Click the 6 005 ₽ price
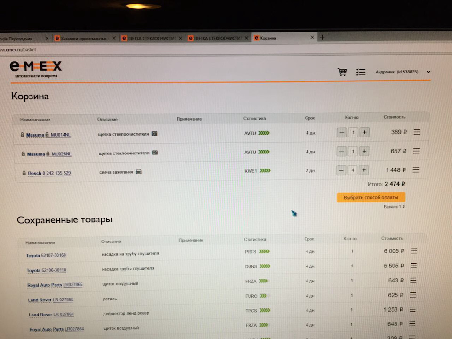The image size is (452, 339). pyautogui.click(x=394, y=251)
